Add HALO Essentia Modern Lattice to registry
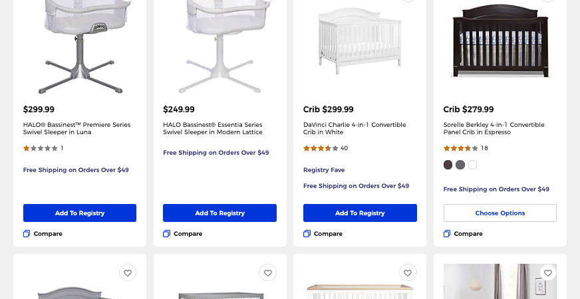 pyautogui.click(x=219, y=213)
